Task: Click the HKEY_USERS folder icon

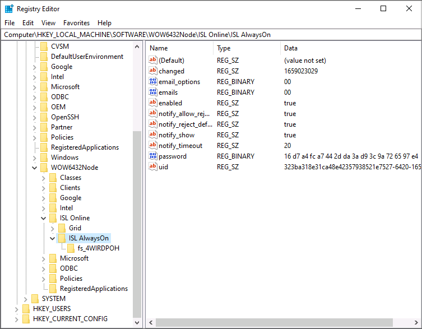Action: pyautogui.click(x=26, y=308)
